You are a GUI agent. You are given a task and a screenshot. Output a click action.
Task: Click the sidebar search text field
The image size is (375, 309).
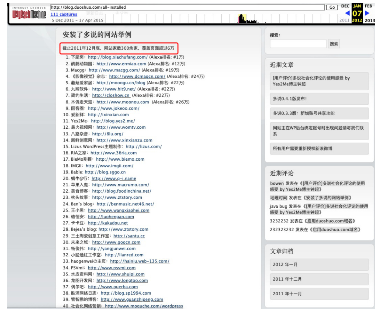(x=298, y=44)
